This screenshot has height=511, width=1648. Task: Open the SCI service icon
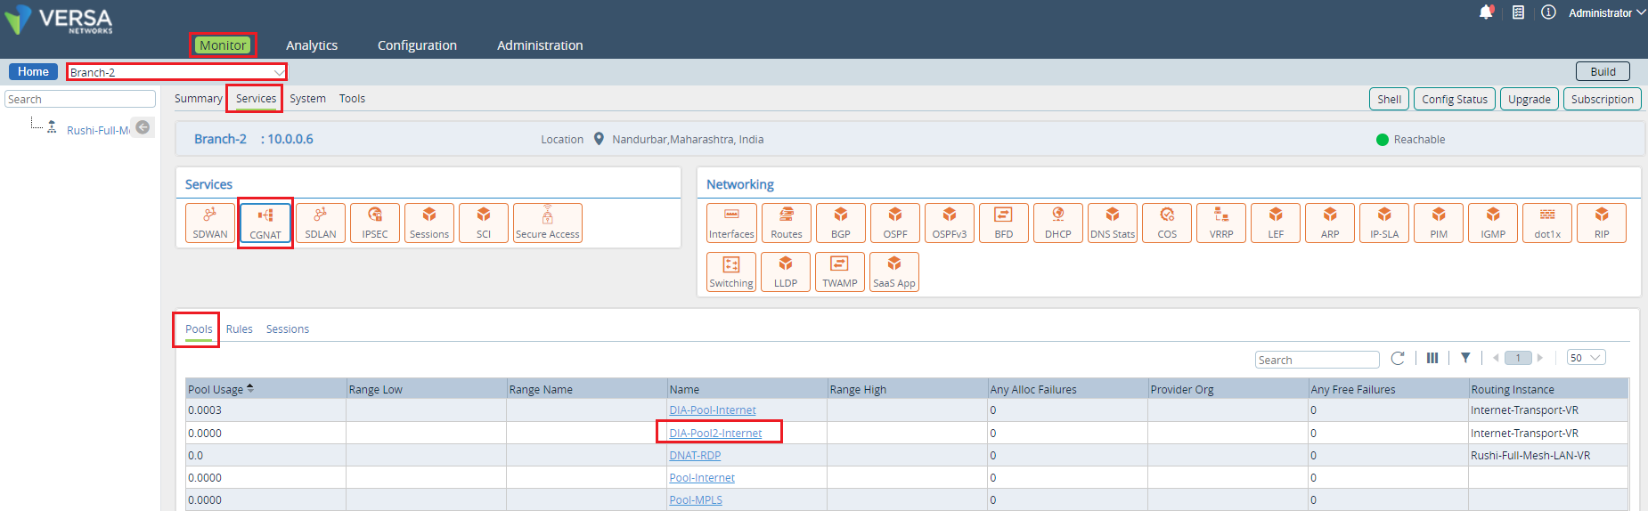484,223
